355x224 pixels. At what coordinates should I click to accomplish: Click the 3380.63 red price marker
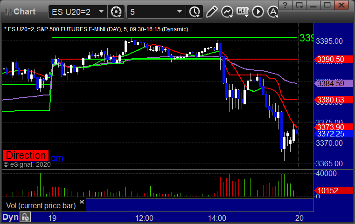pos(334,100)
